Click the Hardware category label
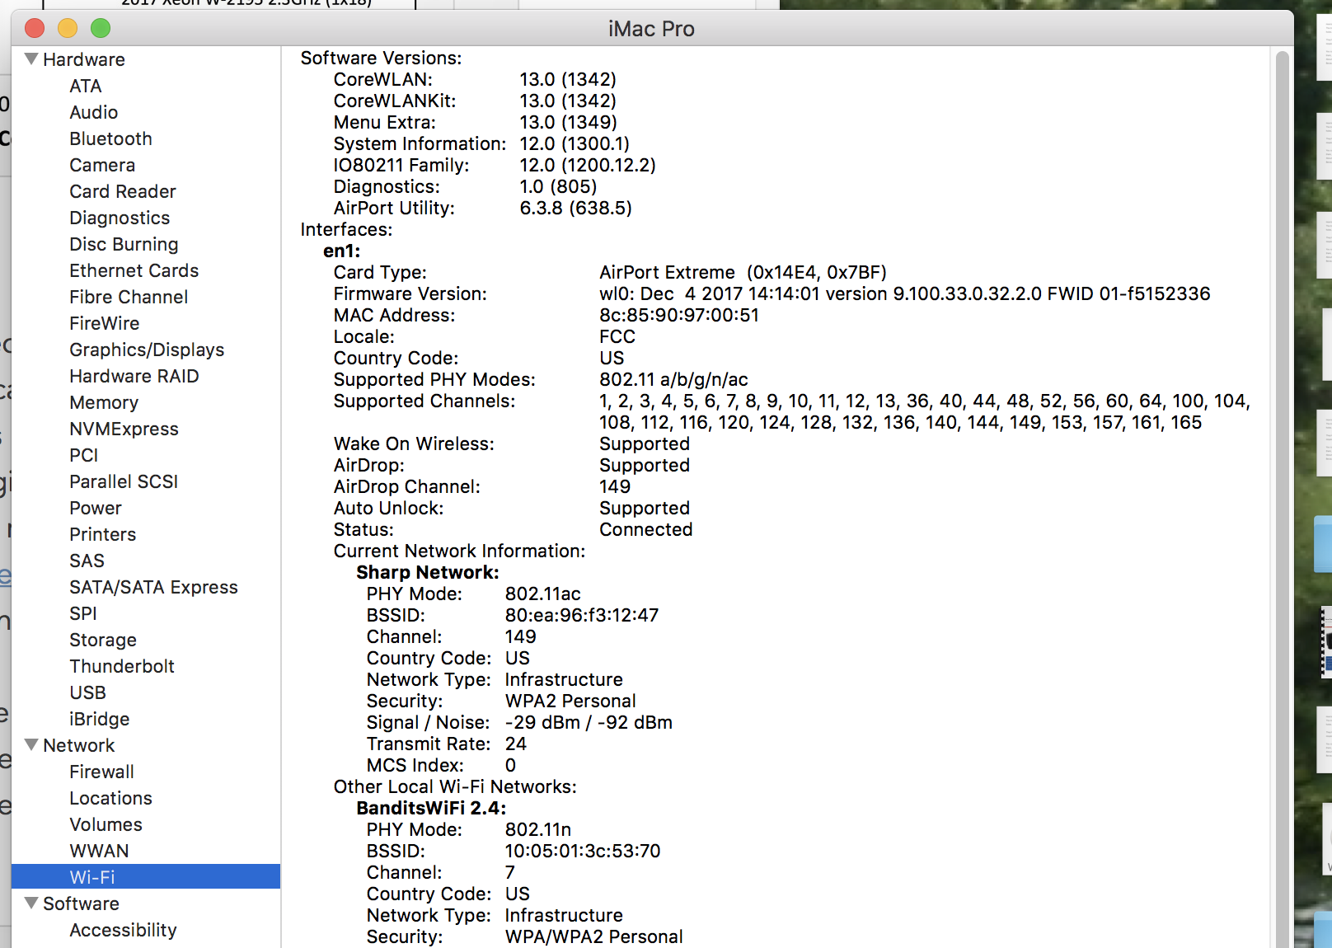The height and width of the screenshot is (948, 1332). [84, 59]
